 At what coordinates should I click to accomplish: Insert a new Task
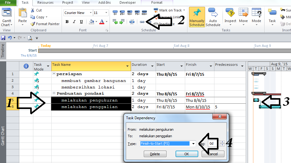pyautogui.click(x=272, y=17)
